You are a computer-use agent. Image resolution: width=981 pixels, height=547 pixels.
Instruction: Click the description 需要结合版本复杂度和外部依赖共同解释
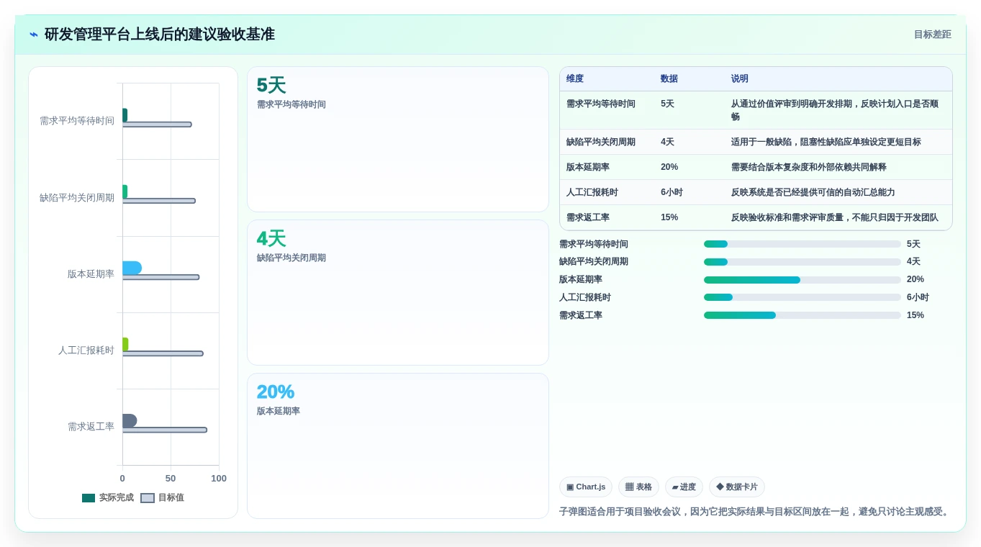pos(809,167)
